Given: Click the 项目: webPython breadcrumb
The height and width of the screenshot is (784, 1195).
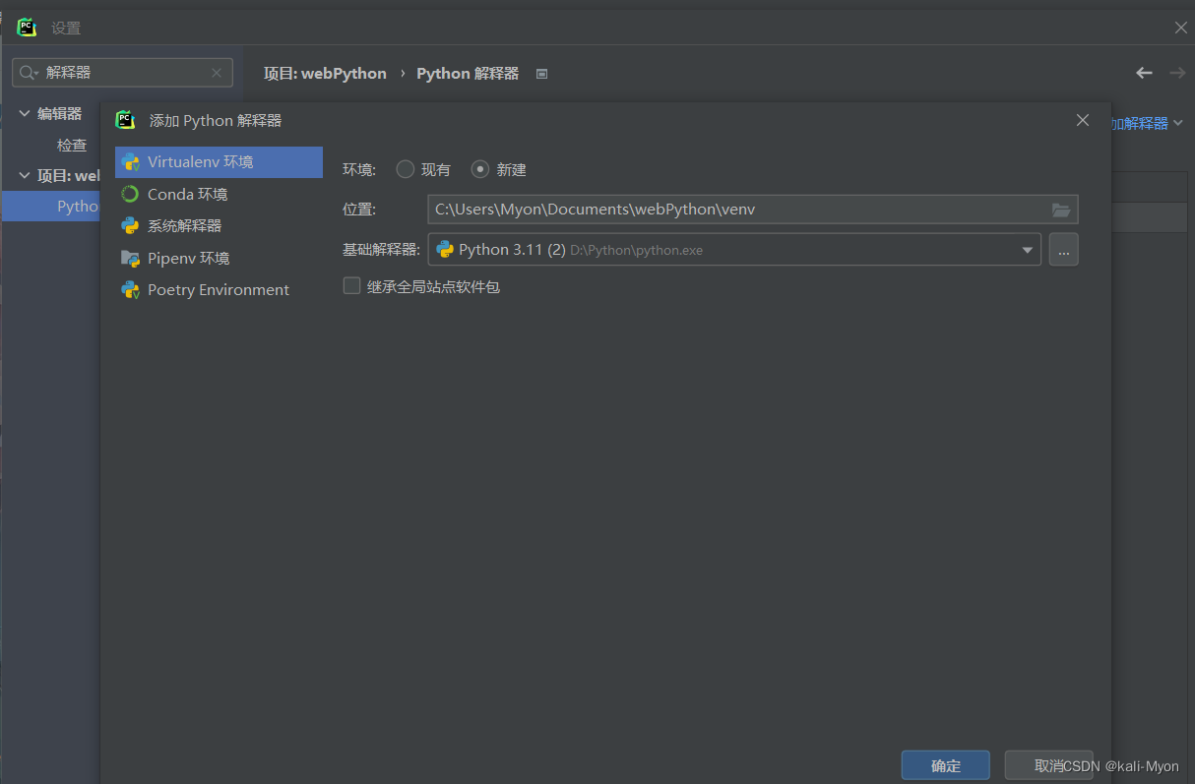Looking at the screenshot, I should (x=325, y=74).
